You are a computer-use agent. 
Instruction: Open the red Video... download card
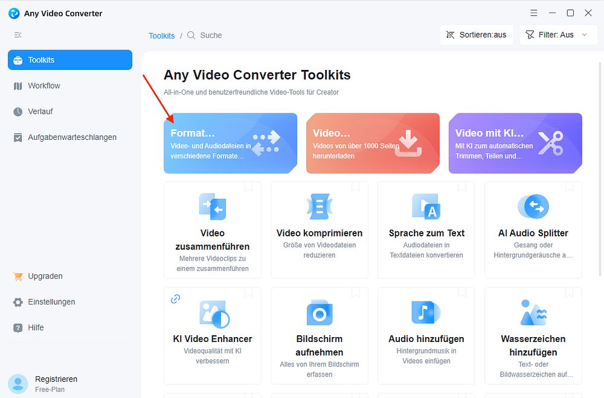click(x=373, y=143)
